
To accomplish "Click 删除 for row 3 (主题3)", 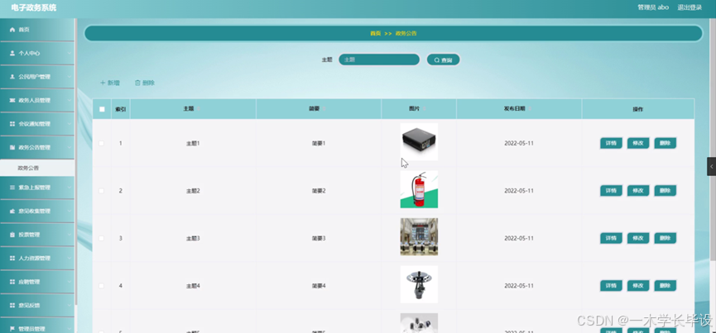I will [x=665, y=238].
